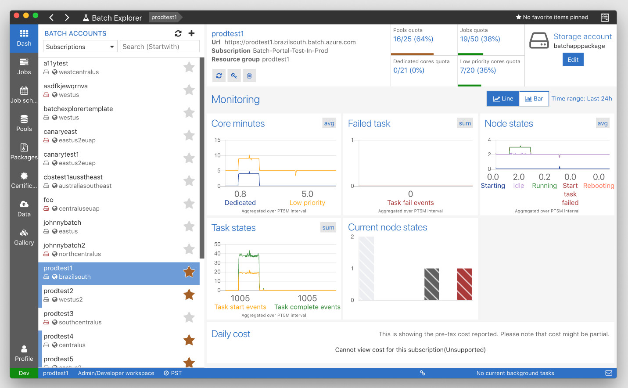Delete the prodtest1 account
Viewport: 628px width, 388px height.
[x=249, y=75]
